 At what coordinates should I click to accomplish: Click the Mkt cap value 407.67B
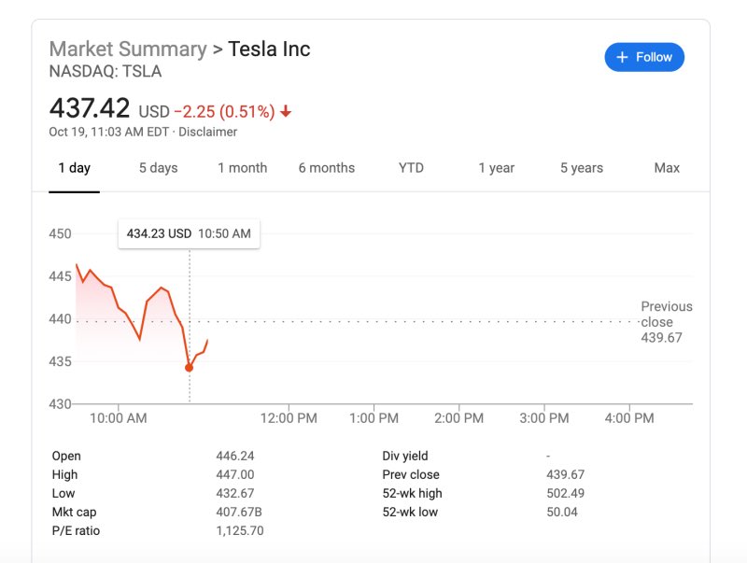click(234, 512)
